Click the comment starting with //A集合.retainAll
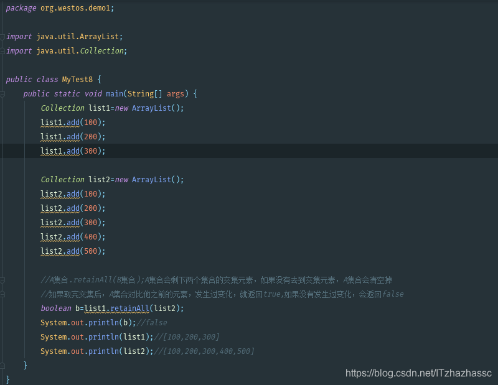 [216, 280]
